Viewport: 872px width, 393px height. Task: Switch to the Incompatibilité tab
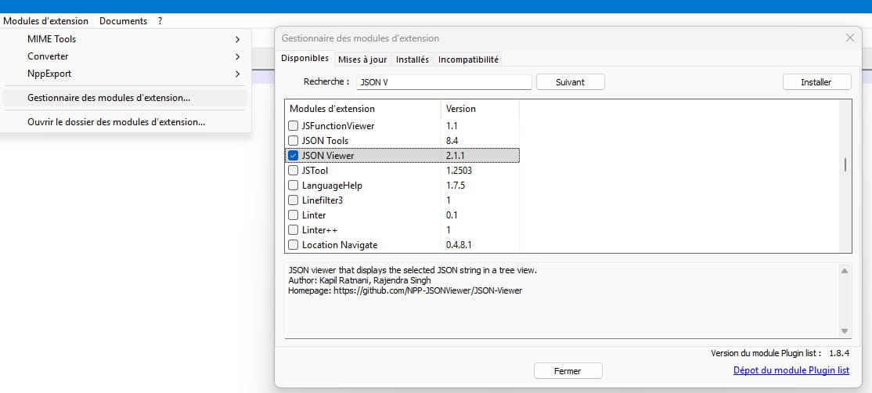(468, 59)
